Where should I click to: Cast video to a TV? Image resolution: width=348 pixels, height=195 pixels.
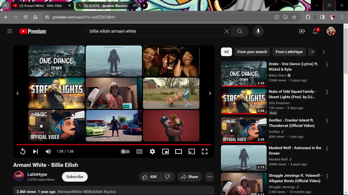coord(191,151)
